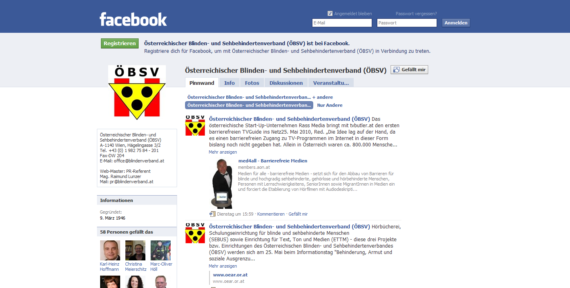Click the Passwort vergessen? link
This screenshot has width=570, height=288.
[x=416, y=14]
